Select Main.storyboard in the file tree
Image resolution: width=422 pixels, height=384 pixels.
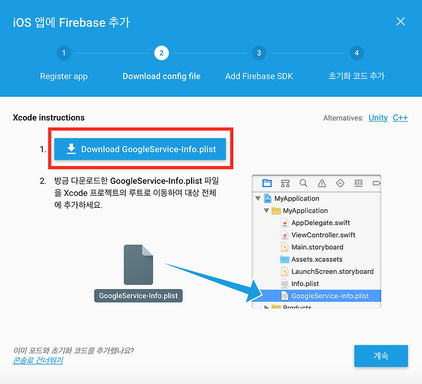tap(317, 247)
